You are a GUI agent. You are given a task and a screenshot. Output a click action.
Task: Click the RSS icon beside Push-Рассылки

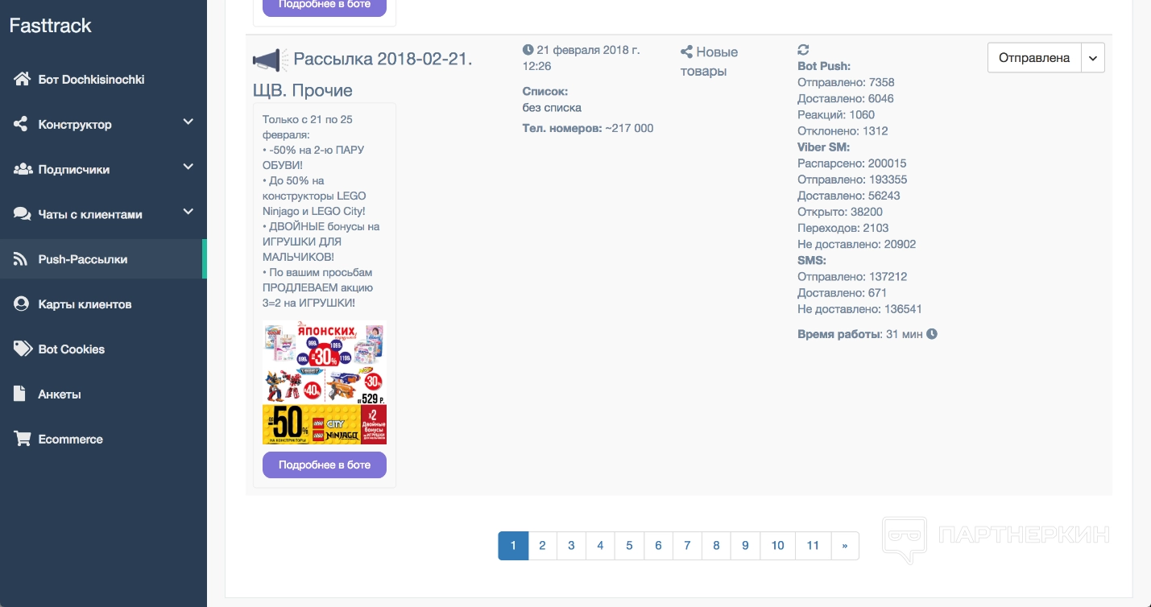click(21, 259)
